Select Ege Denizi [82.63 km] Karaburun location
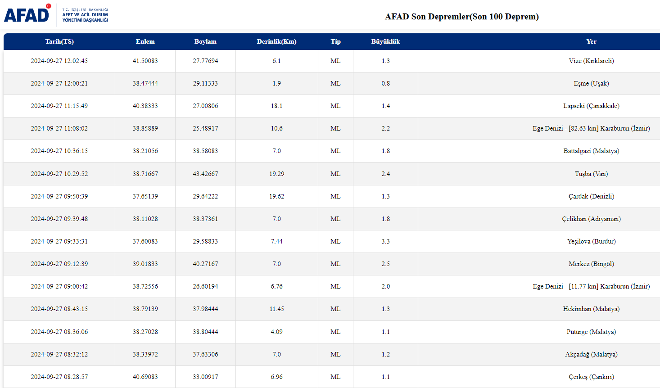The height and width of the screenshot is (388, 660). click(x=592, y=128)
